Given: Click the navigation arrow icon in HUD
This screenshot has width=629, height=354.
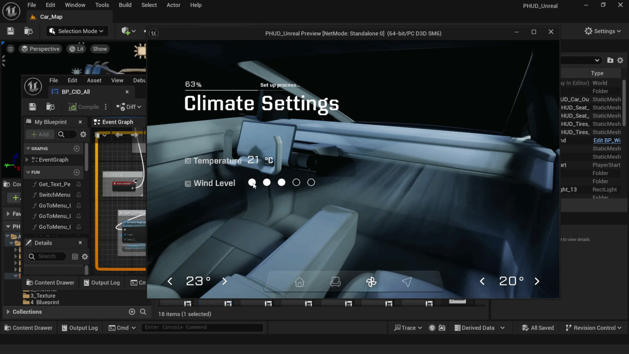Looking at the screenshot, I should point(407,282).
